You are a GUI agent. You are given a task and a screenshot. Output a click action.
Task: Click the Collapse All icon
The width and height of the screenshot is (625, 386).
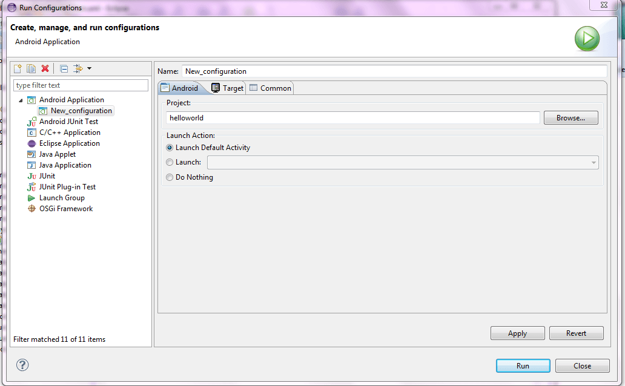tap(64, 68)
